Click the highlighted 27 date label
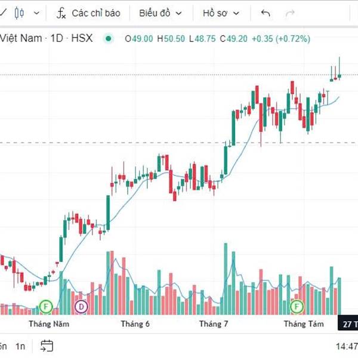Screen dimensions: 358x358 click(x=348, y=324)
